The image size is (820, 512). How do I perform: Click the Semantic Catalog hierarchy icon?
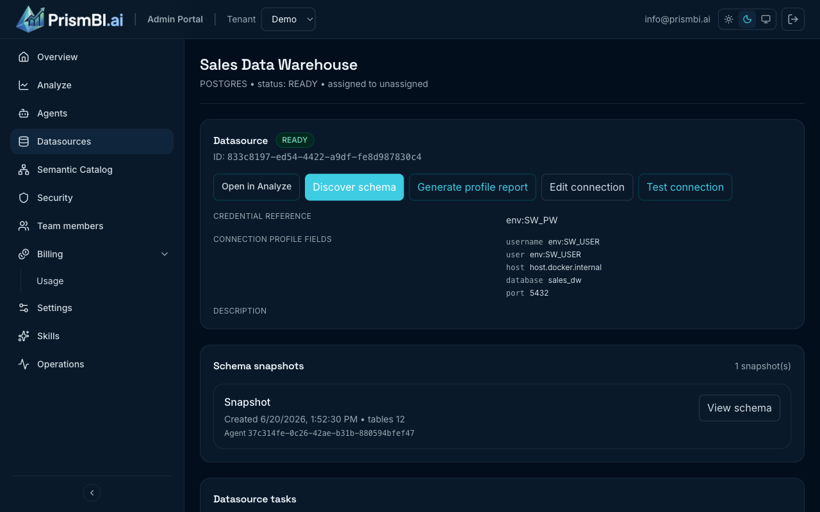coord(24,170)
